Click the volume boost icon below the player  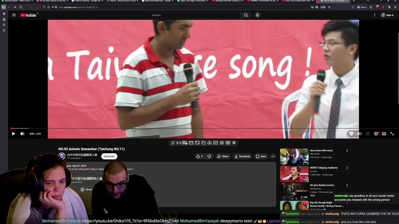click(x=179, y=143)
